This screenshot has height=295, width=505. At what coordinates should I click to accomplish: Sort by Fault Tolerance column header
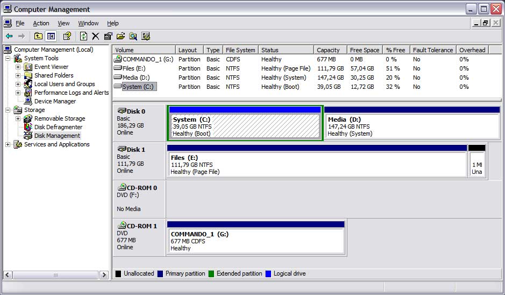click(x=433, y=50)
